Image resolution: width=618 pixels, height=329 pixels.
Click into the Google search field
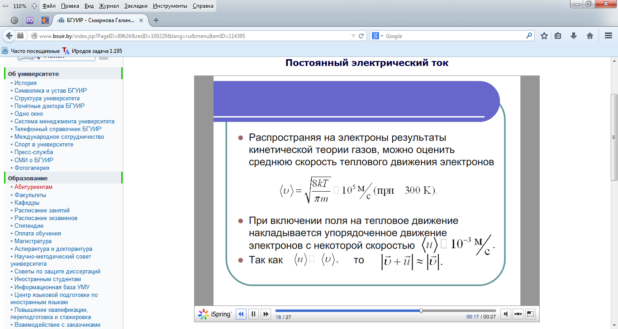tap(455, 36)
